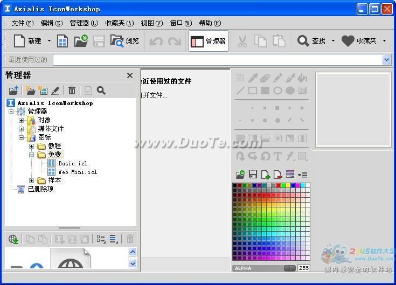Close the 管理器 panel with its X
Screen dimensions: 396x285
pos(130,75)
